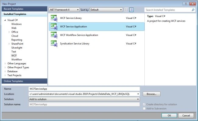This screenshot has width=198, height=121.
Task: Open the Recent Templates section
Action: pyautogui.click(x=24, y=9)
